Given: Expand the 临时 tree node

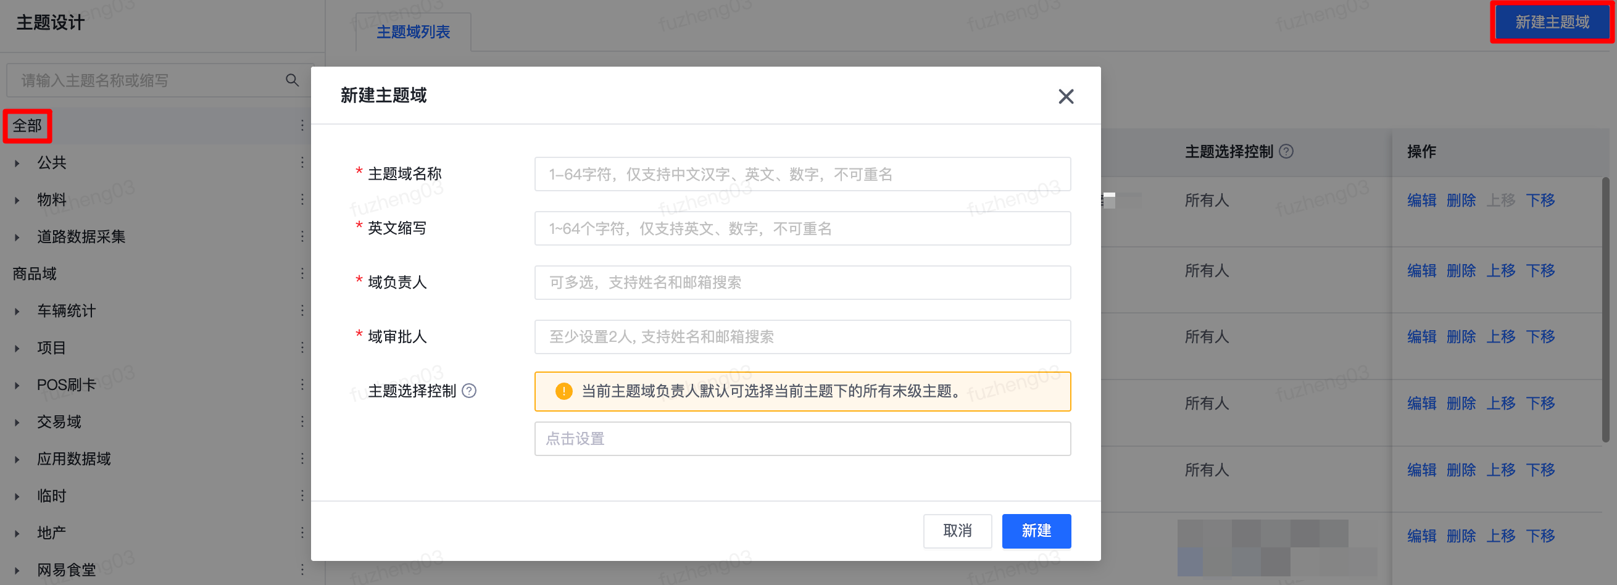Looking at the screenshot, I should [17, 497].
